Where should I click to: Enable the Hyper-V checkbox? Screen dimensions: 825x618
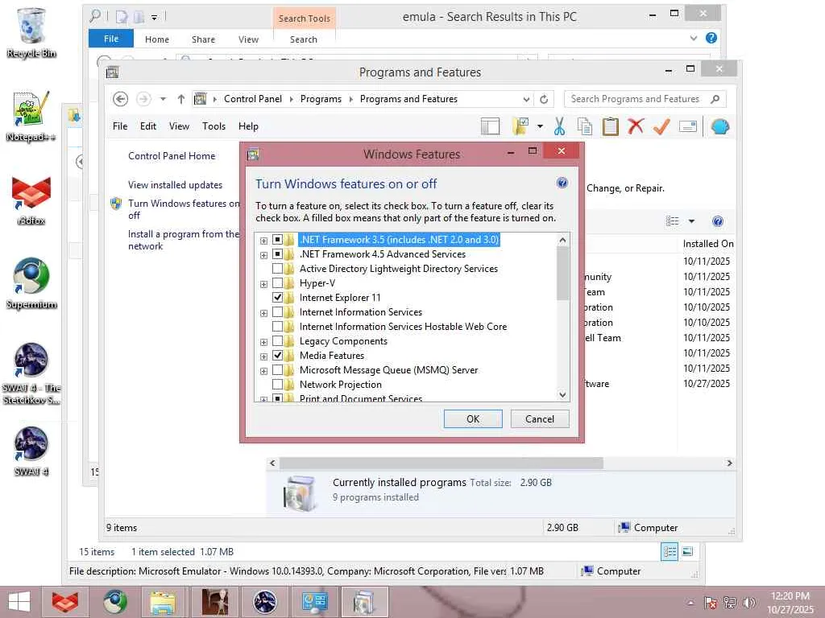[x=277, y=283]
